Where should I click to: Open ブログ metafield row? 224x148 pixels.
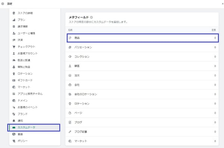142,122
